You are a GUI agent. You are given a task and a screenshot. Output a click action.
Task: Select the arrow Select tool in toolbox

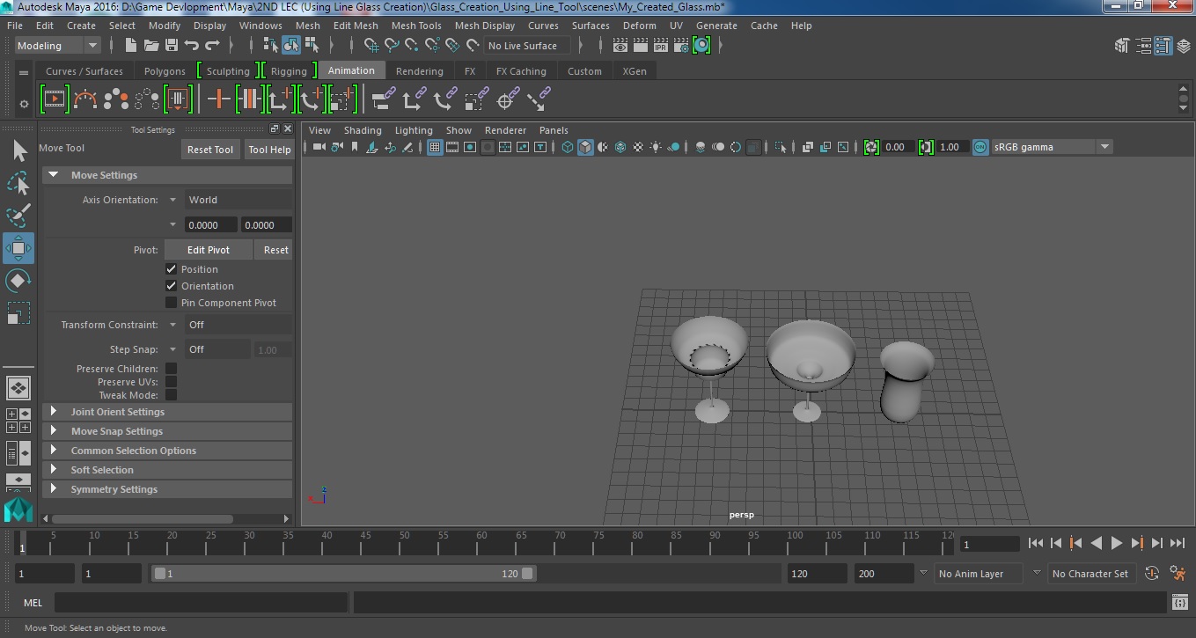pos(19,151)
